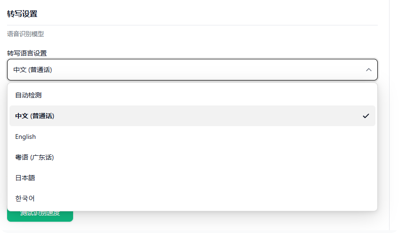
Task: Click the 转写设置 section heading
Action: (x=22, y=14)
